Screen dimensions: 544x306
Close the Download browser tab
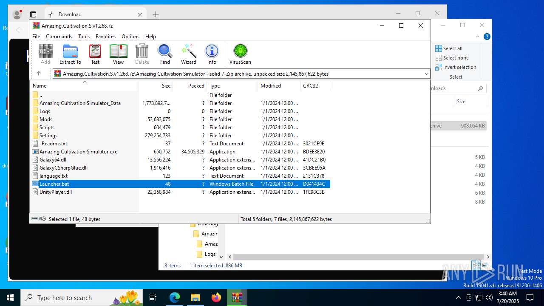pos(140,14)
